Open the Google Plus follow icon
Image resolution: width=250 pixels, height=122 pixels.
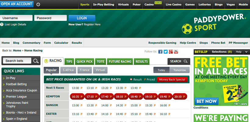point(171,52)
